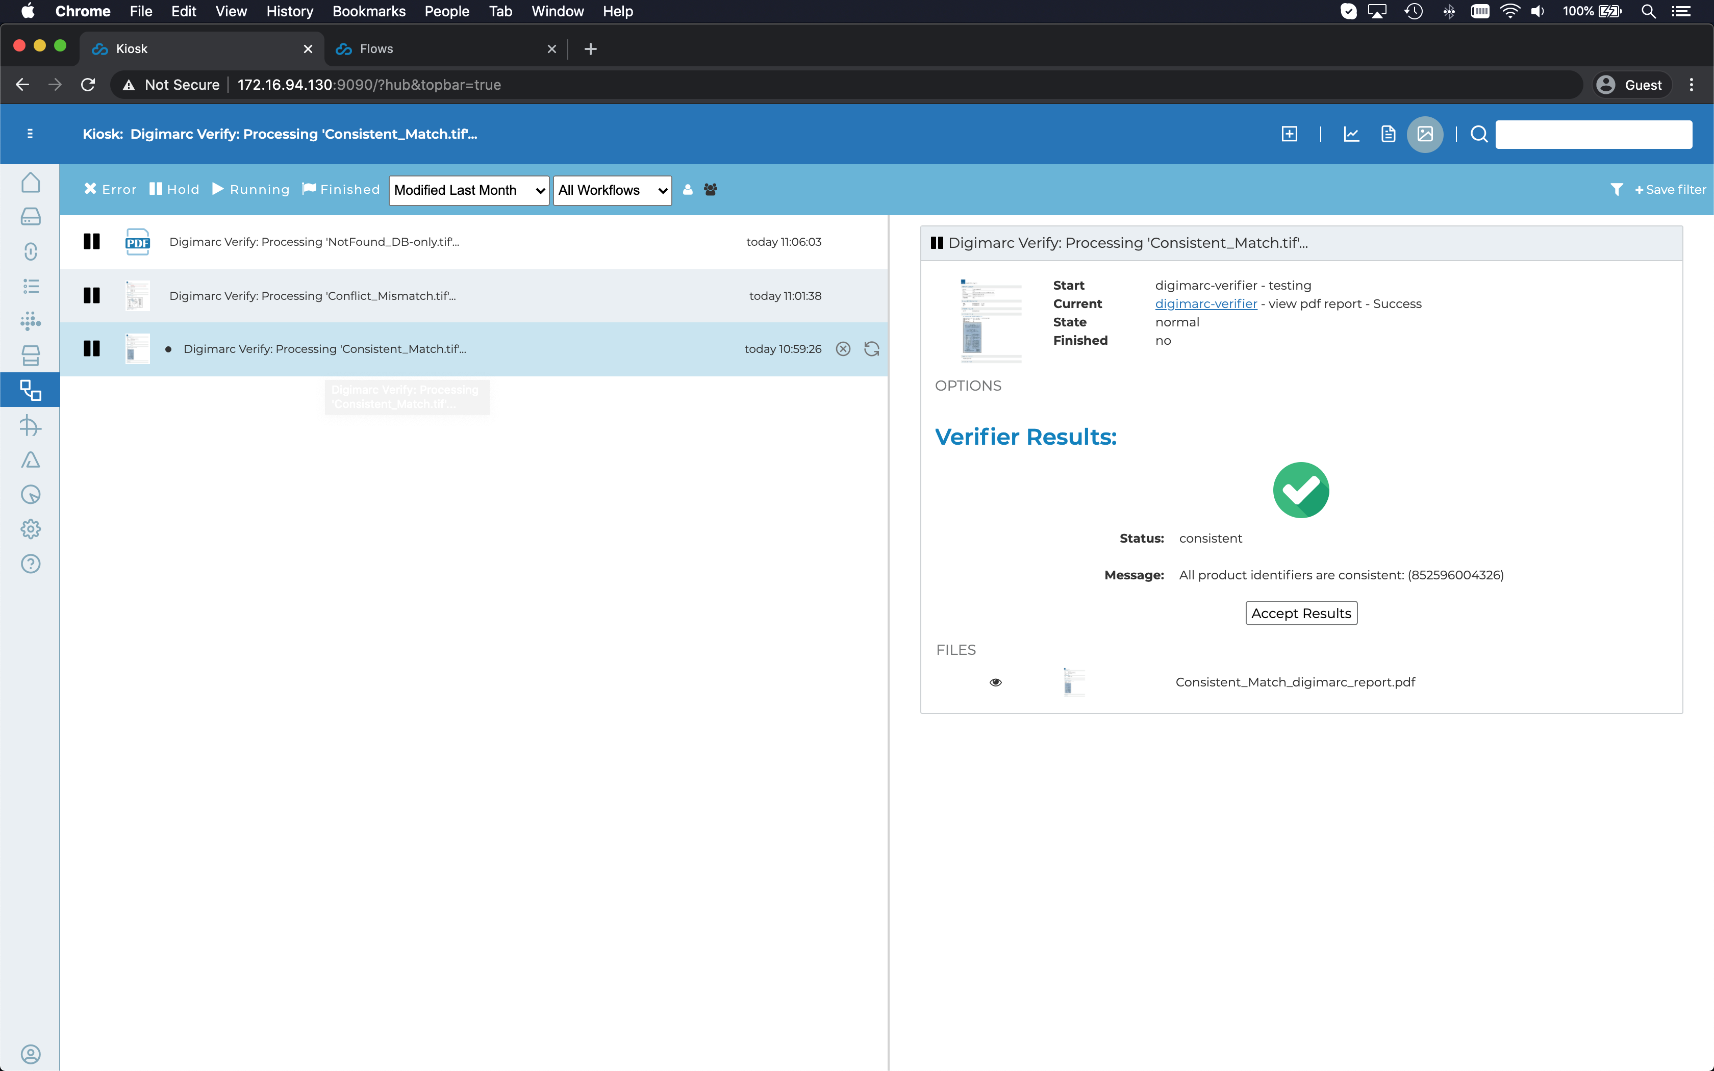Click the search magnifier icon in header
This screenshot has height=1071, width=1714.
[1478, 133]
